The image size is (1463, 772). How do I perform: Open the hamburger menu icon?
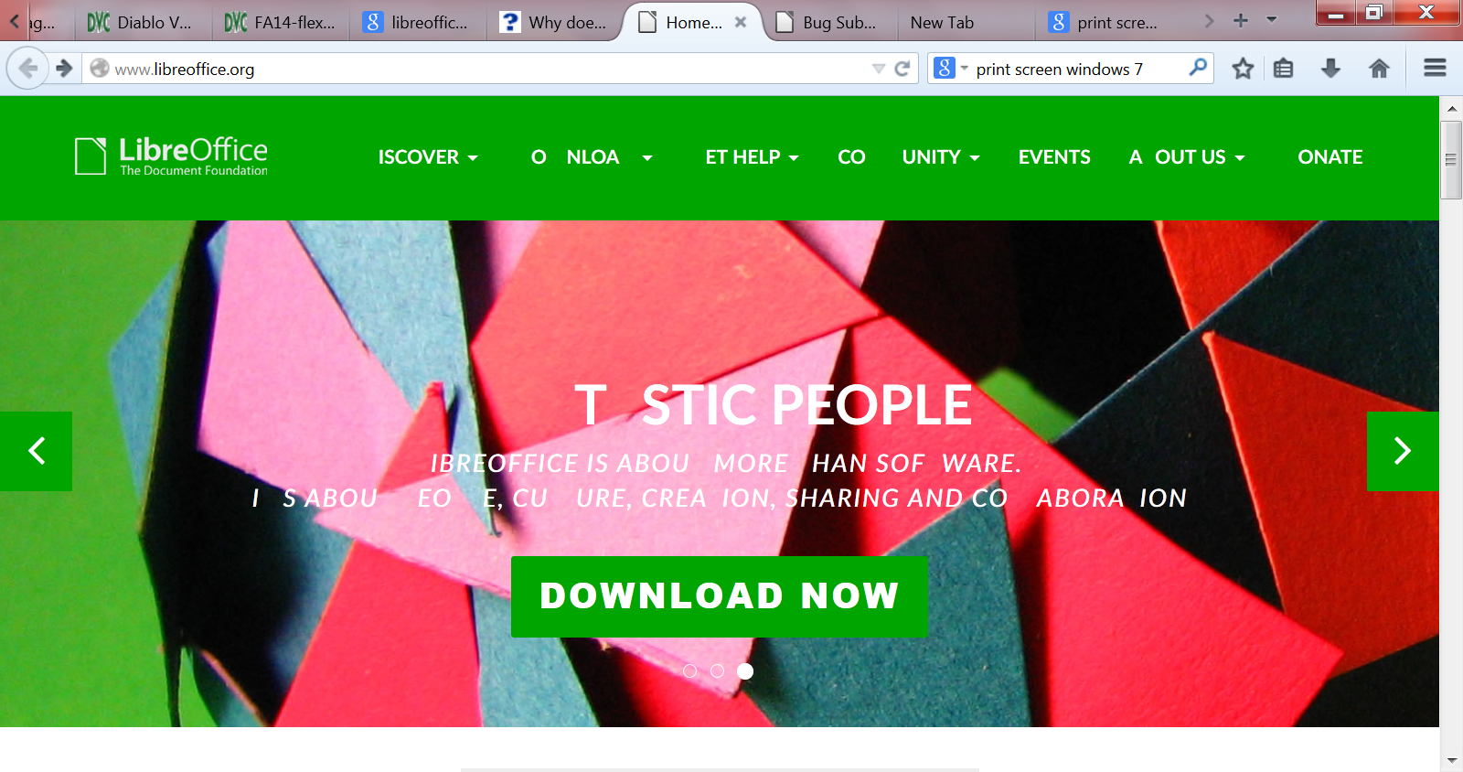[1435, 69]
